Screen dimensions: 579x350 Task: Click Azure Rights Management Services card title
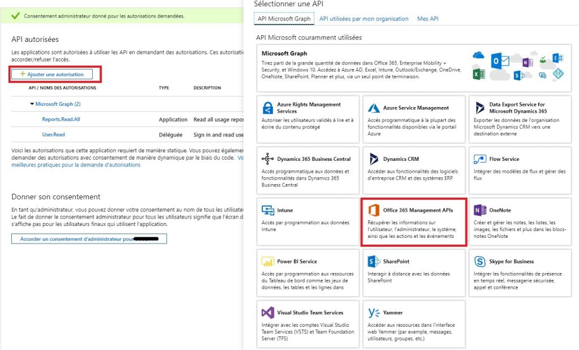pyautogui.click(x=309, y=108)
